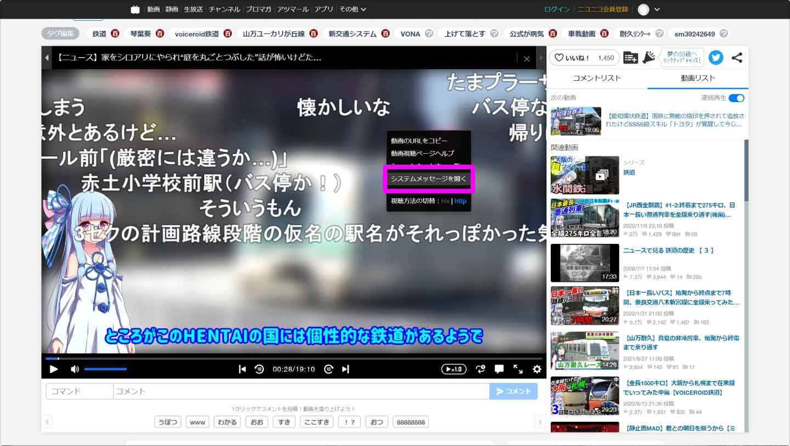Submit with the blue コメント button
Screen dimensions: 790x446
coord(513,391)
